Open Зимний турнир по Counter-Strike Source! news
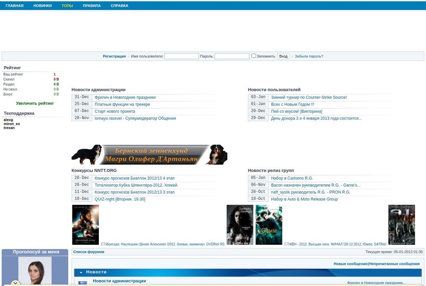The image size is (426, 286). click(x=308, y=97)
